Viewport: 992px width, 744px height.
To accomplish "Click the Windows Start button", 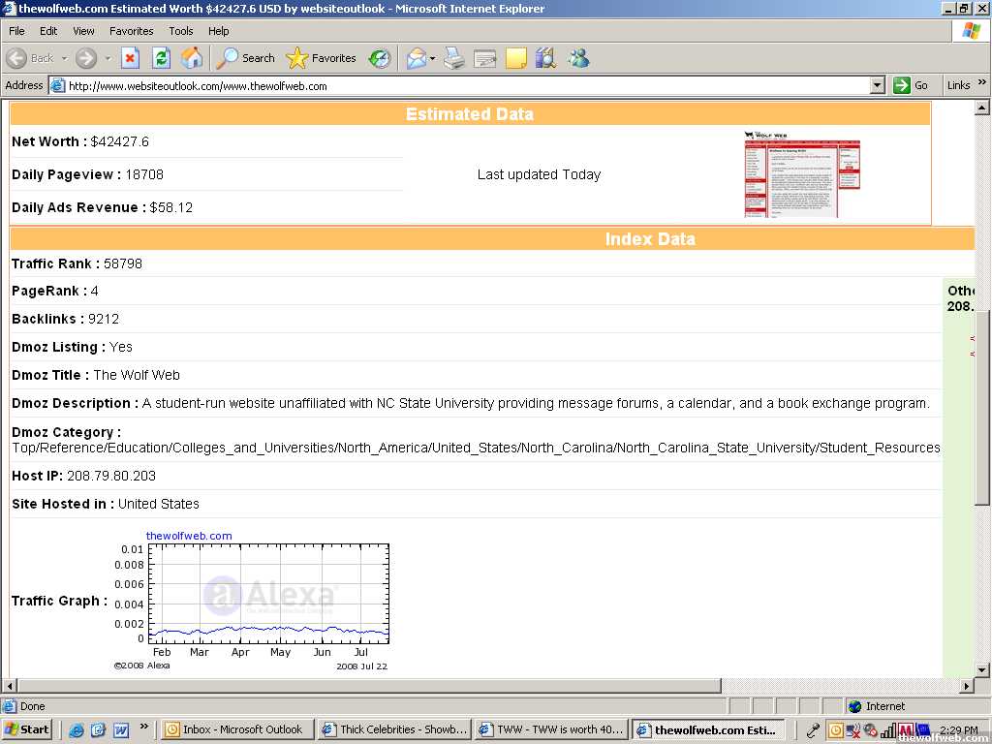I will [x=27, y=729].
